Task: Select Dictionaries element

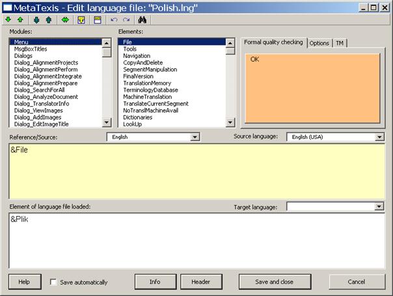Action: 172,117
